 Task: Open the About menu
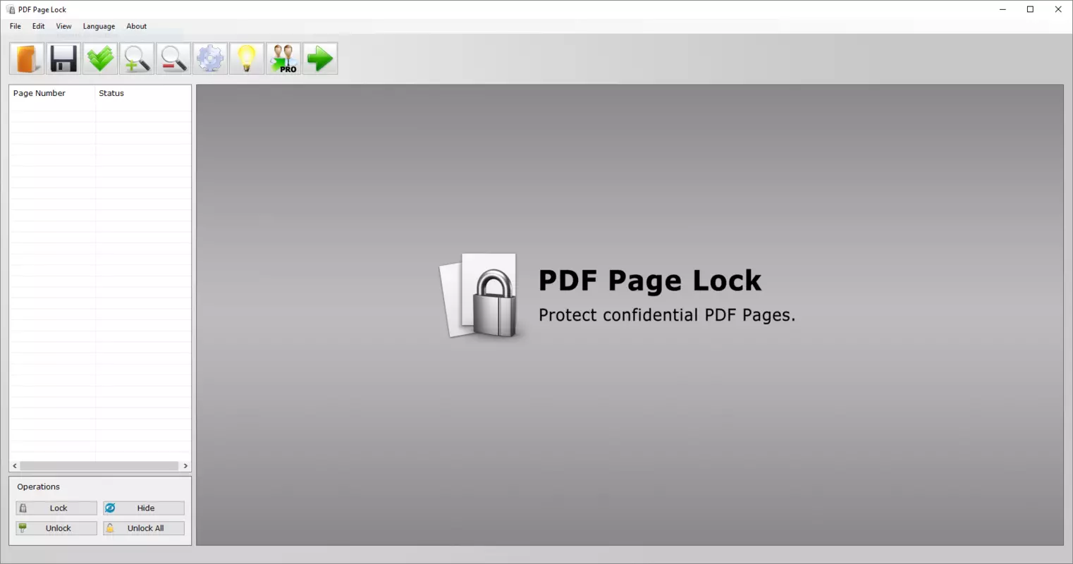pyautogui.click(x=137, y=26)
